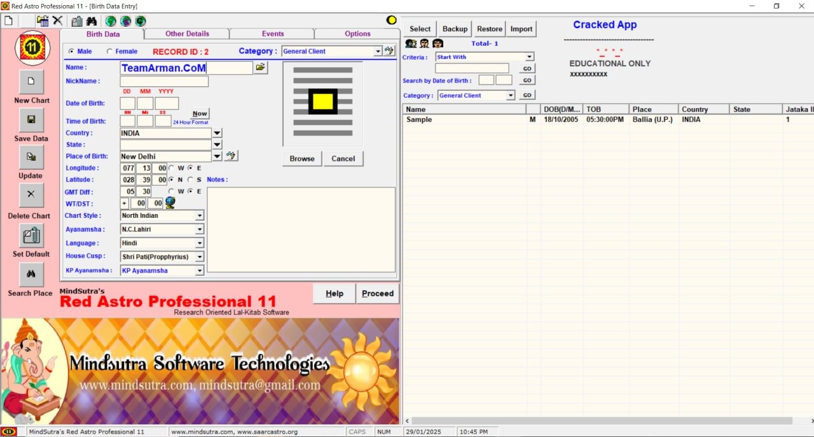Screen dimensions: 814x437
Task: Open the Criteria Start With dropdown
Action: [530, 57]
